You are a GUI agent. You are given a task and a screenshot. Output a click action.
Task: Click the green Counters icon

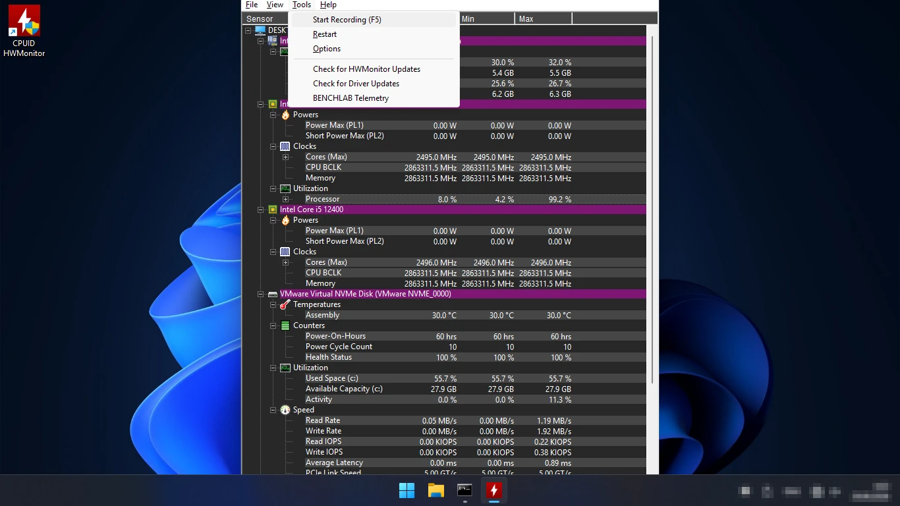click(x=285, y=325)
